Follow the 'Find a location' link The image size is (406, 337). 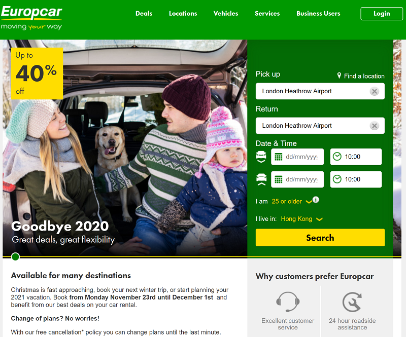[364, 76]
